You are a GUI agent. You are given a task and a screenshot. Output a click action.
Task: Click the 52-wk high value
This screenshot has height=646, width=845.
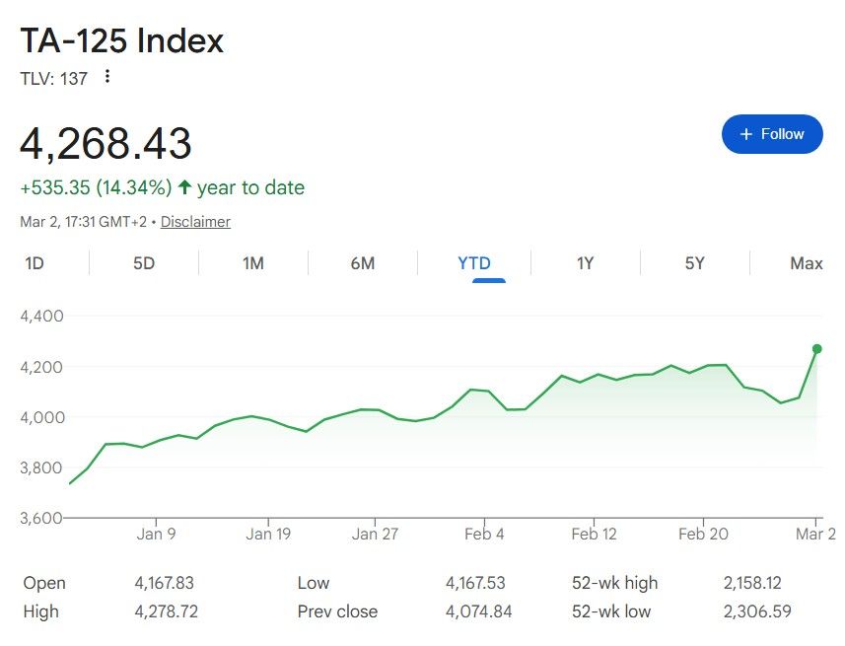pos(756,583)
